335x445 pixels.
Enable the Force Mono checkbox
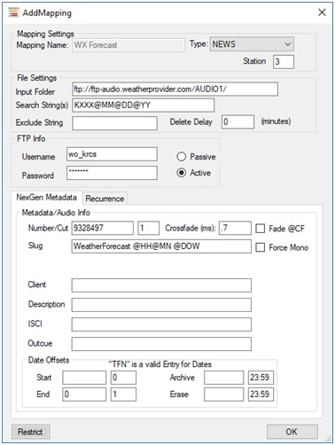click(260, 247)
